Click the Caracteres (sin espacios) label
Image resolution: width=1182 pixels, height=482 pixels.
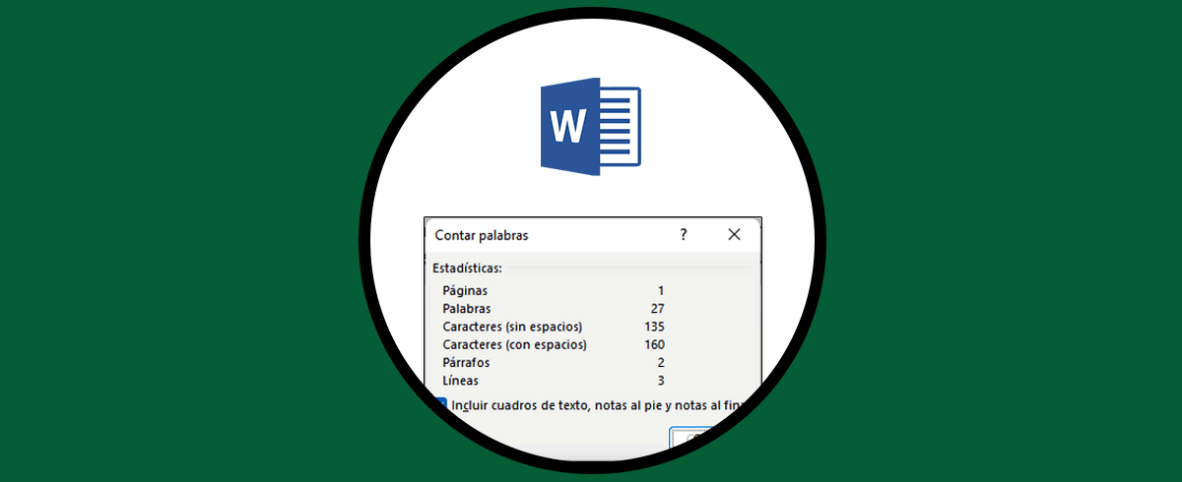512,327
